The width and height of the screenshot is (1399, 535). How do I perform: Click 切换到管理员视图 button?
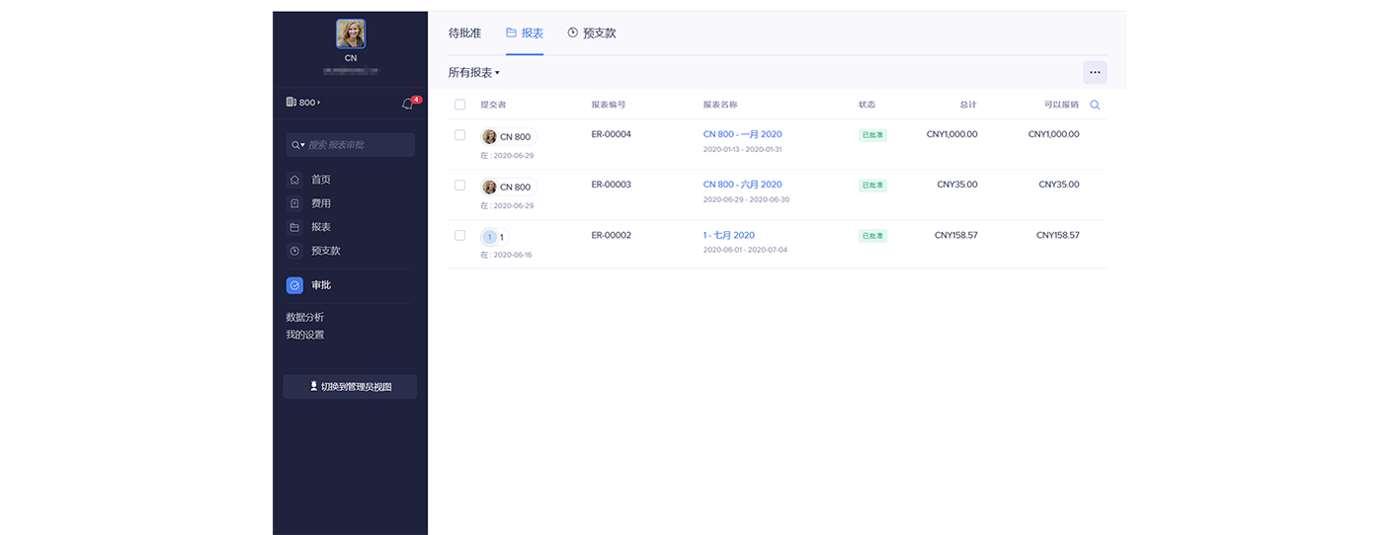coord(350,387)
